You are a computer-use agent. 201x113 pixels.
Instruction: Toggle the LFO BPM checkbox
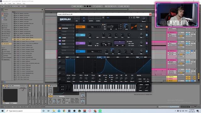pos(111,75)
